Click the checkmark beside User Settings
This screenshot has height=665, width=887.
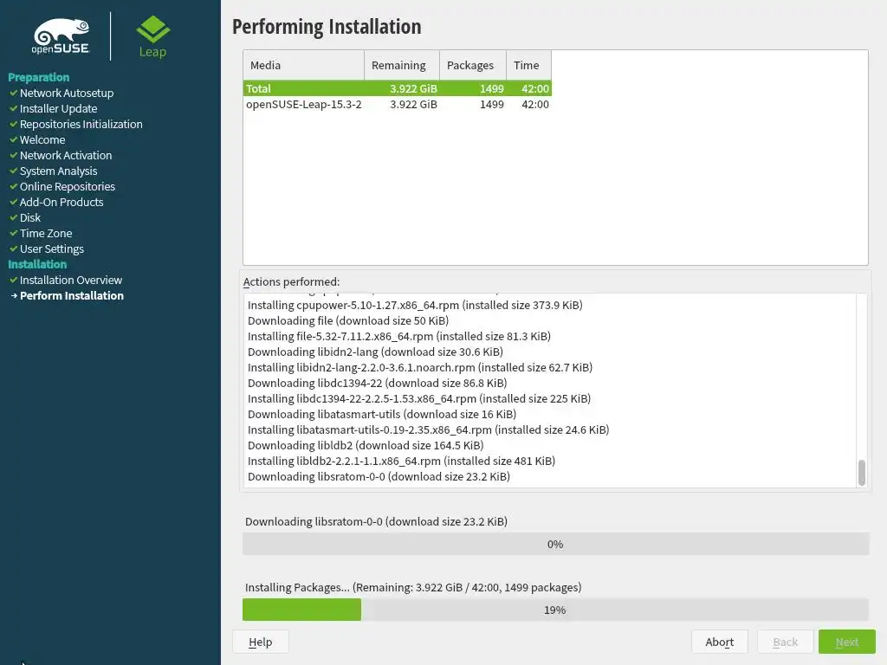pos(14,249)
